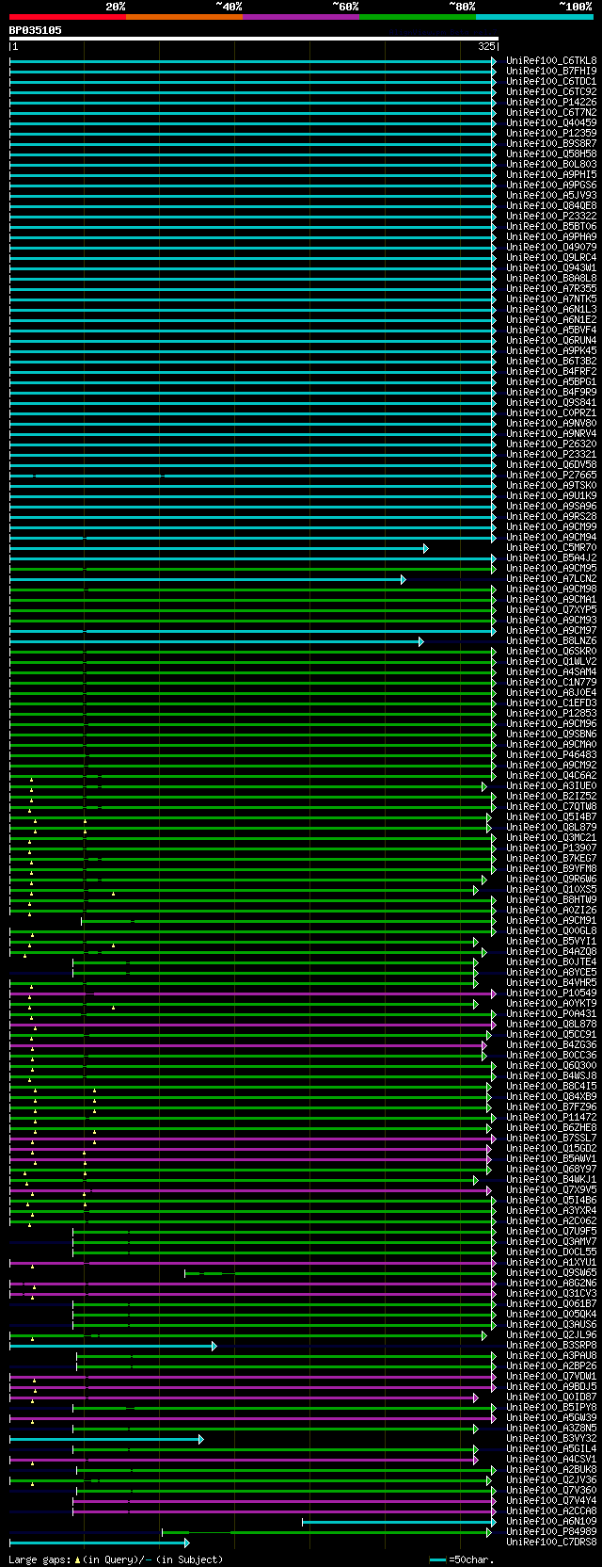
Task: Select label UniRef100_P23322
Action: tap(551, 216)
